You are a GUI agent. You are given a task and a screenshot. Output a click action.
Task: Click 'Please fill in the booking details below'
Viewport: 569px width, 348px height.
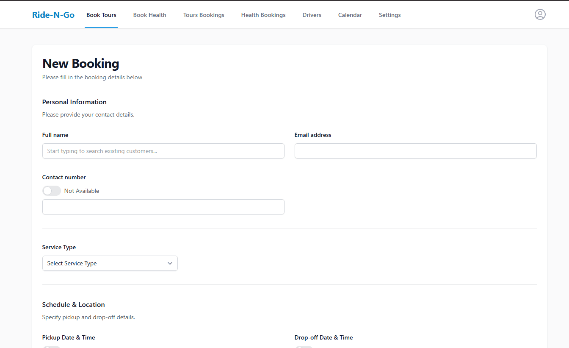92,77
